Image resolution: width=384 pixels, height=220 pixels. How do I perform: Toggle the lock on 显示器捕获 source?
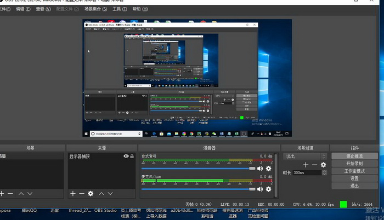point(132,156)
